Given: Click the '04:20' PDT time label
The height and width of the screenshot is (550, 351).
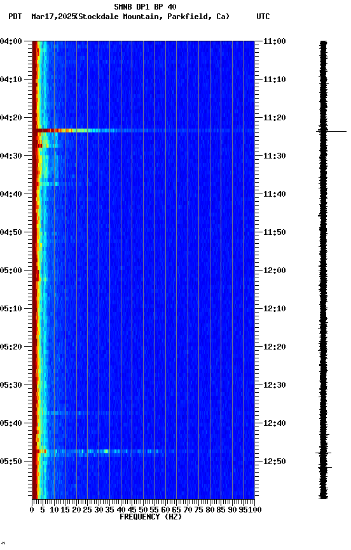Looking at the screenshot, I should [11, 118].
